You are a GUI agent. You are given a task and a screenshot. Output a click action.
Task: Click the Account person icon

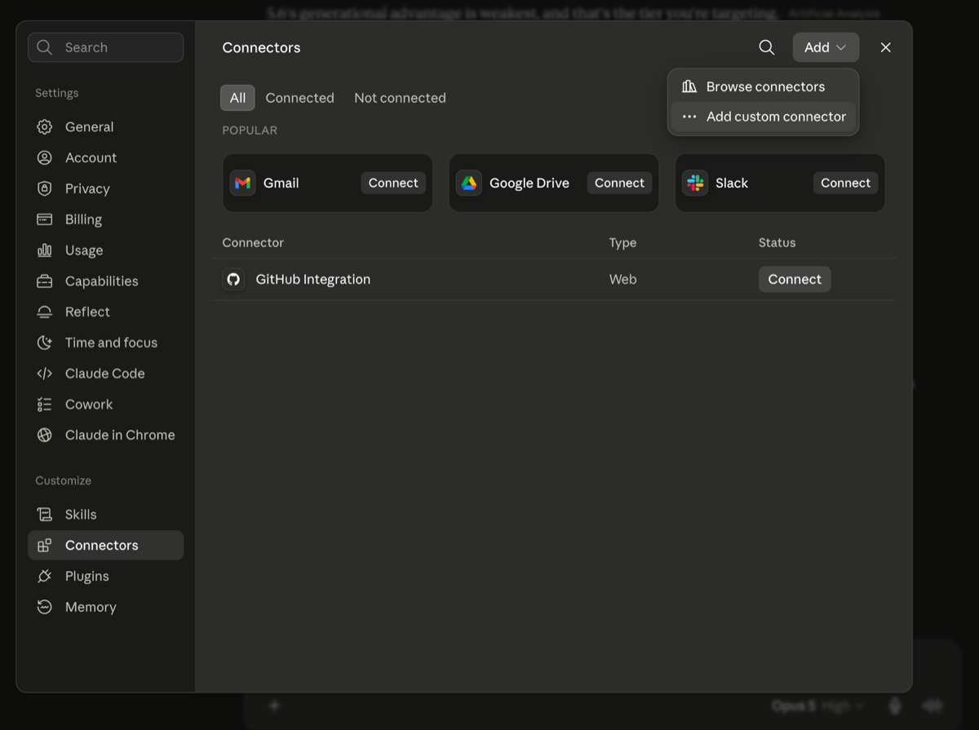[45, 158]
